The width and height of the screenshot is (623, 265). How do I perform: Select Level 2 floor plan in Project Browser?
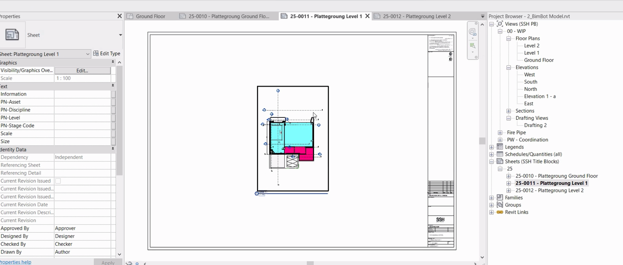[x=532, y=46]
